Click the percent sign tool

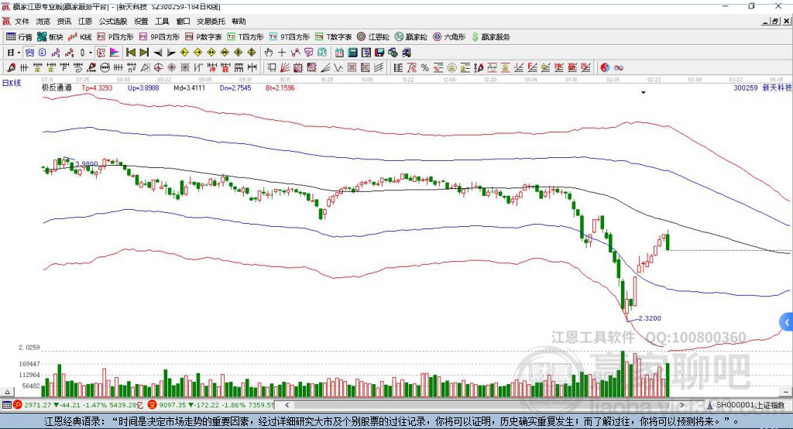(425, 68)
